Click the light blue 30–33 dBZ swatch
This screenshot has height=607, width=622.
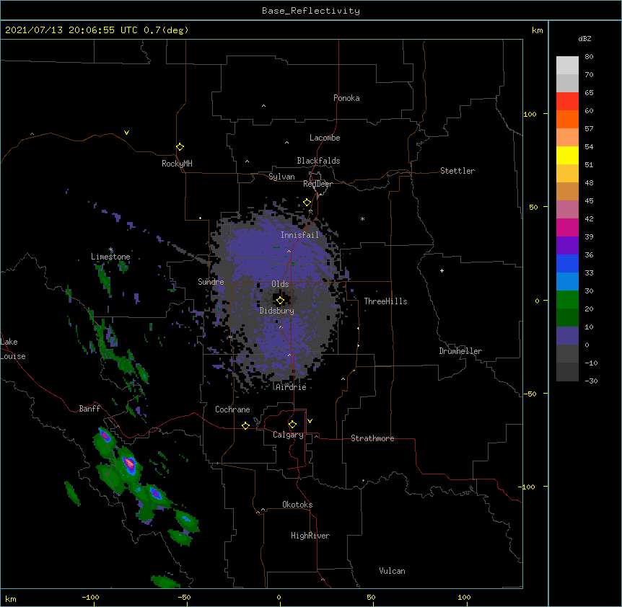point(567,281)
